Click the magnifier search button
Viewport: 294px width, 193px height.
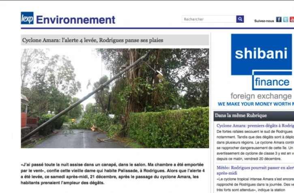tap(240, 19)
